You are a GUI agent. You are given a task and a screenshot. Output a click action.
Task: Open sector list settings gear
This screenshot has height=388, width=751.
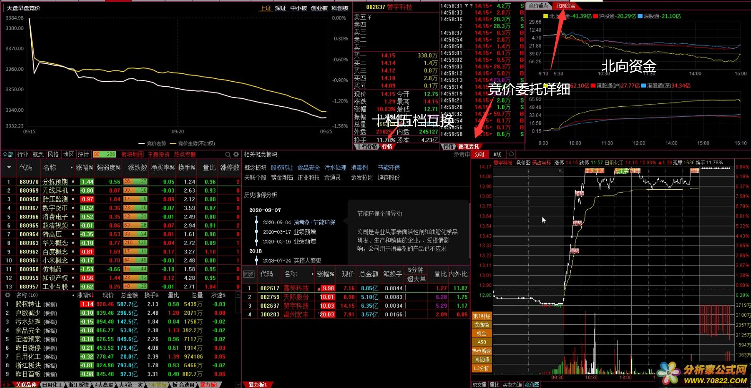click(236, 154)
